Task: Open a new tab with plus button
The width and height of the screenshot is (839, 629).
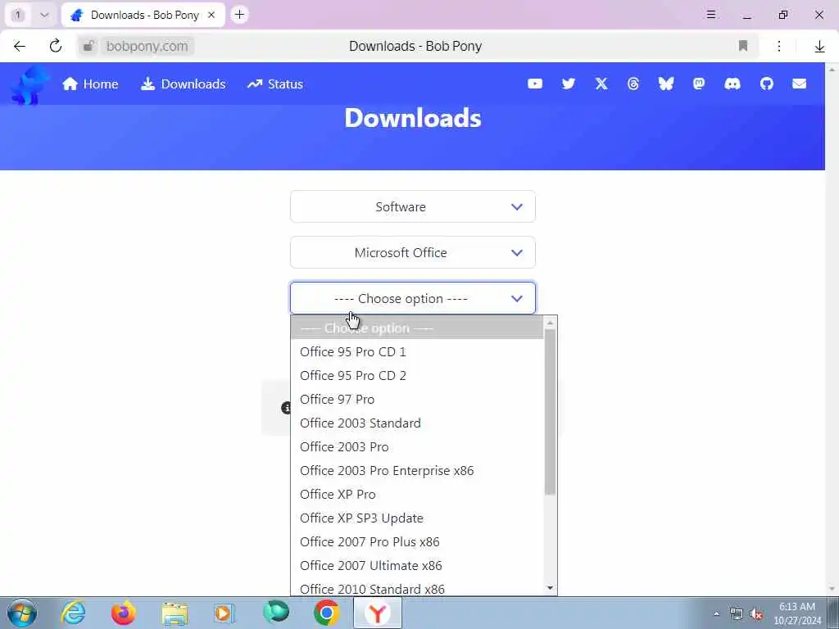Action: [x=239, y=15]
